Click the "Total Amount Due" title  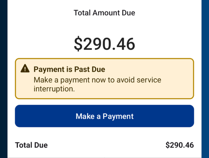pyautogui.click(x=104, y=13)
